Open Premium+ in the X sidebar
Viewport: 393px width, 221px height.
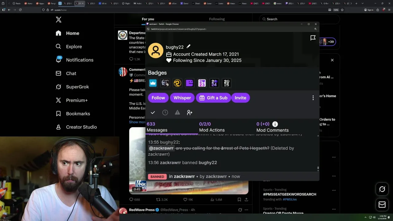point(72,100)
